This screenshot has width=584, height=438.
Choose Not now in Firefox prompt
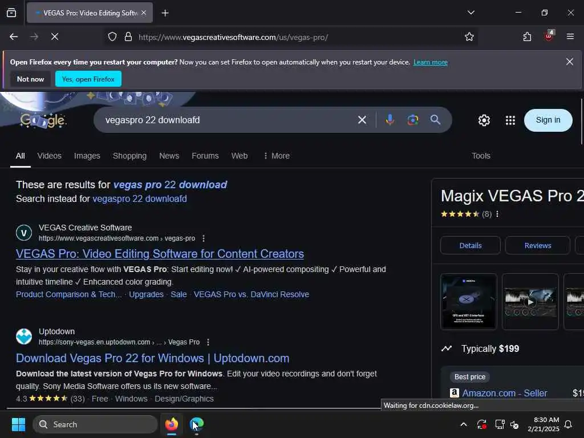pyautogui.click(x=31, y=79)
